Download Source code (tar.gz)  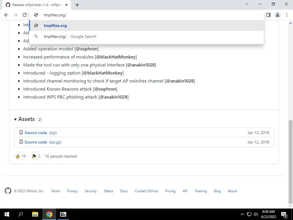pyautogui.click(x=43, y=142)
